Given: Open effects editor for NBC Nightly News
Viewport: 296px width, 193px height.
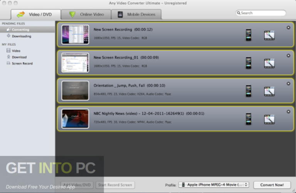Looking at the screenshot, I should point(269,119).
